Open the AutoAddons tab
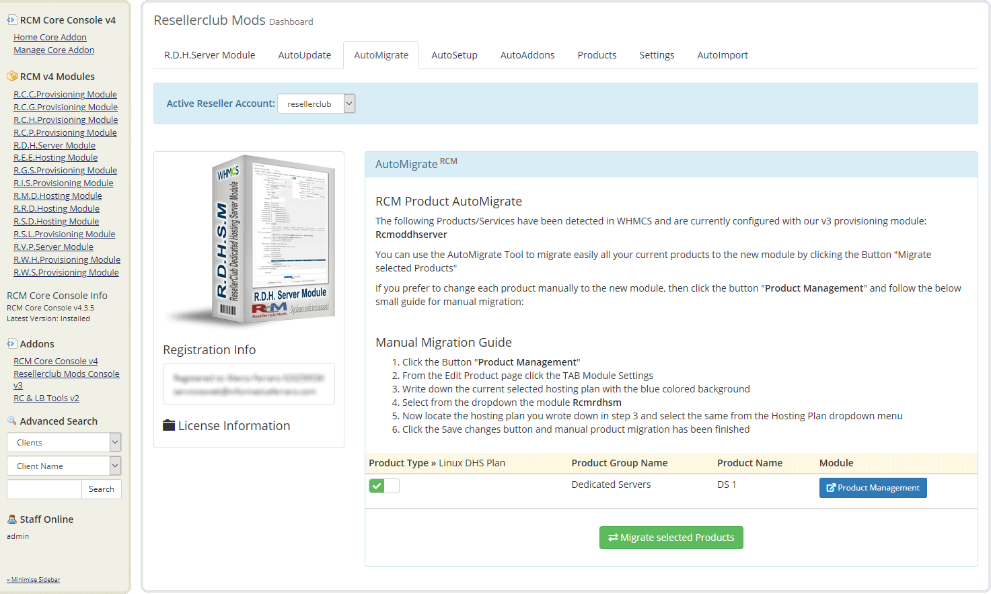Viewport: 991px width, 594px height. (x=527, y=55)
